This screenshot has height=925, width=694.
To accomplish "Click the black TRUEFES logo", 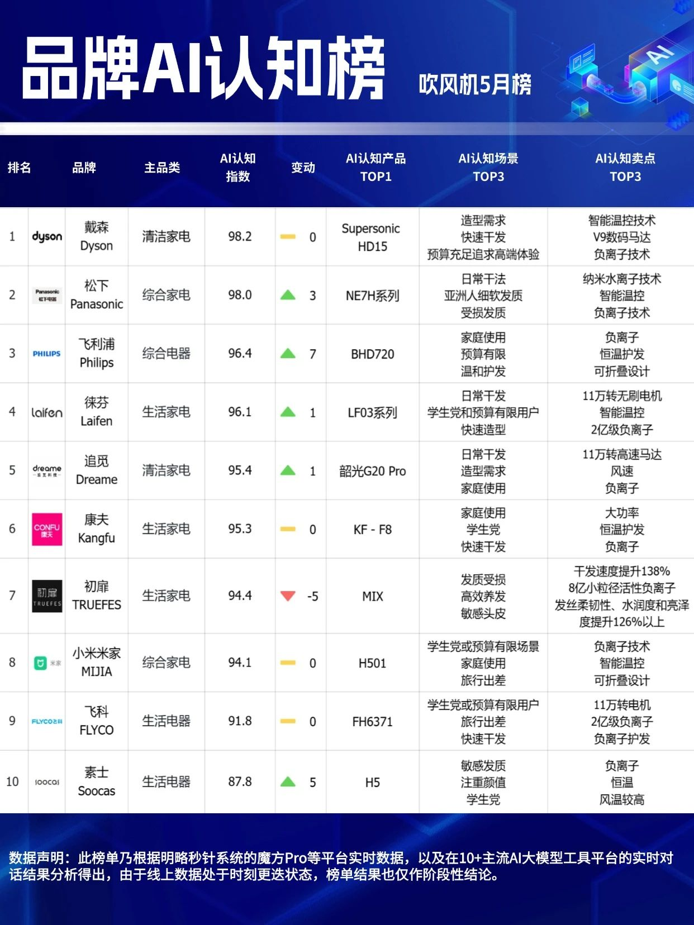I will coord(47,596).
